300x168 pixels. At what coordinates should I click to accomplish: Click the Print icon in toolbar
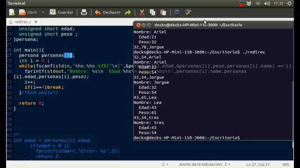[x=84, y=13]
